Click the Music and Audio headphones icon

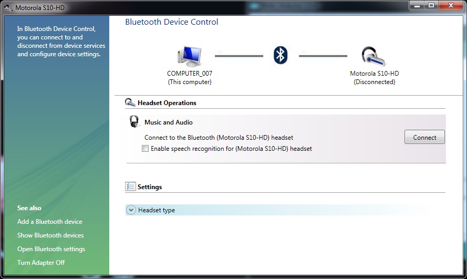tap(134, 122)
